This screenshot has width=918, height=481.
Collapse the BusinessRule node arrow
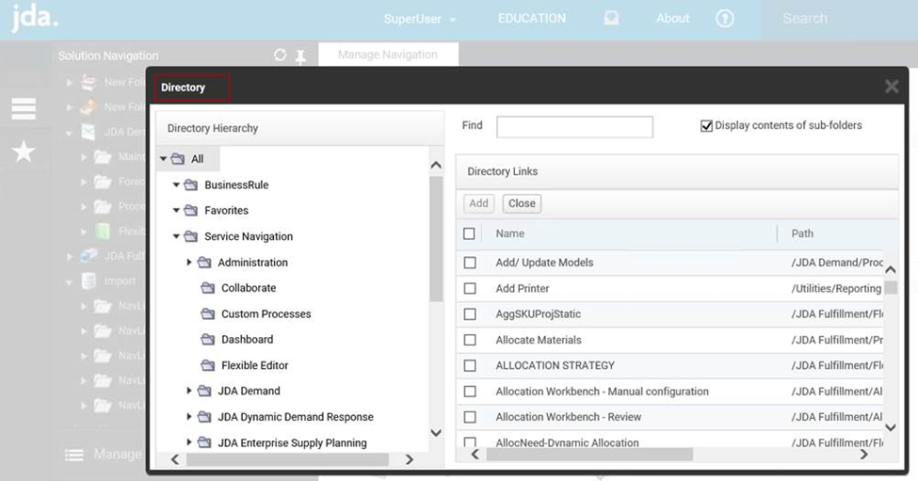pyautogui.click(x=176, y=184)
